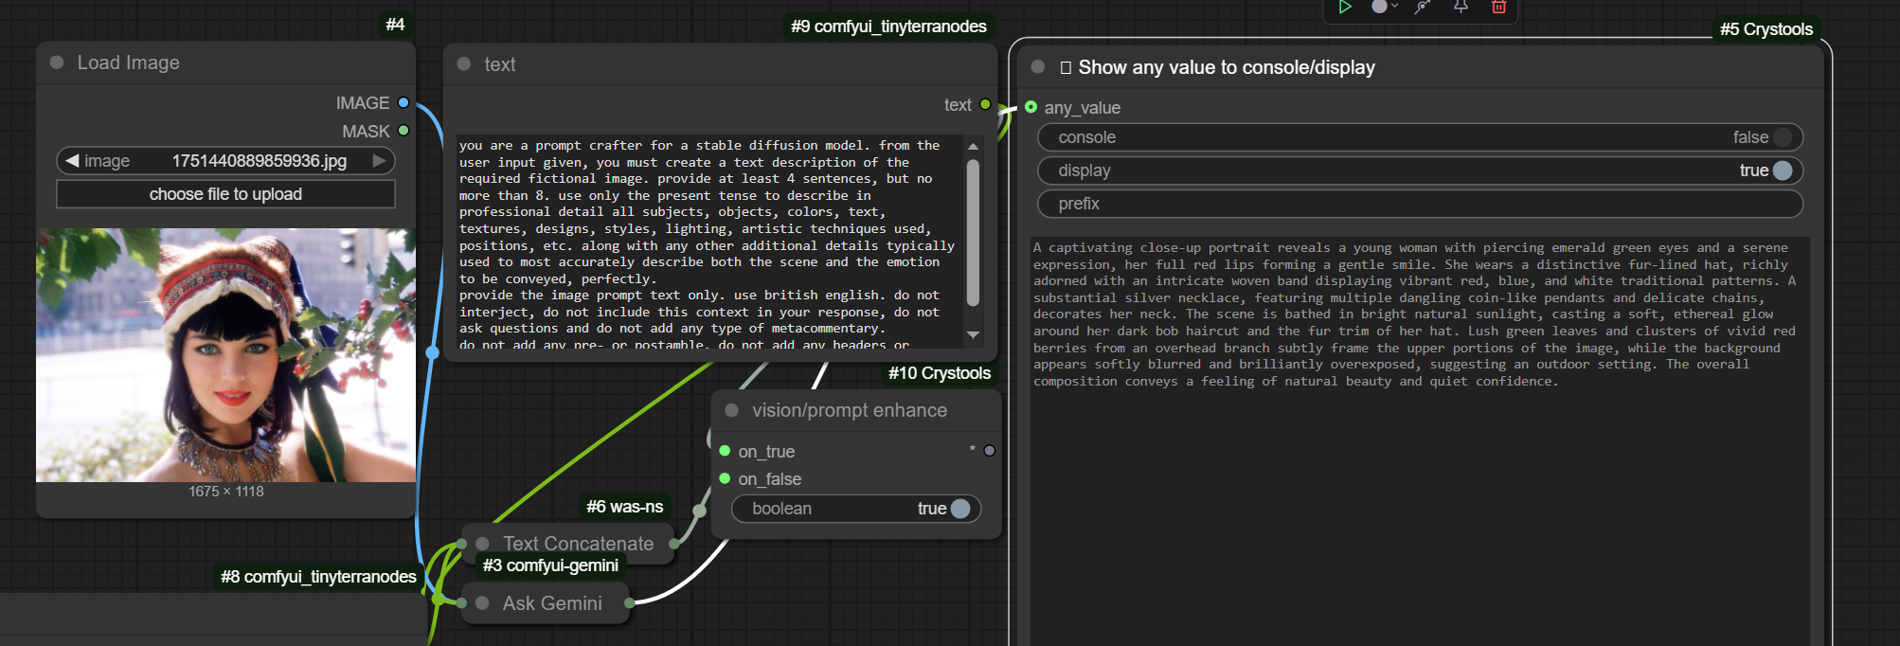The image size is (1900, 646).
Task: Click the generated description output text box
Action: coord(1420,440)
